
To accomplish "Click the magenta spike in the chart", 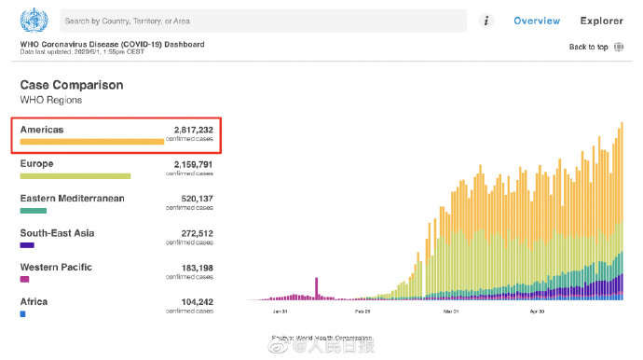I will click(317, 288).
